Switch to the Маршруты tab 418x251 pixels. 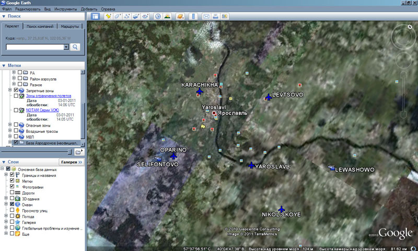point(69,26)
